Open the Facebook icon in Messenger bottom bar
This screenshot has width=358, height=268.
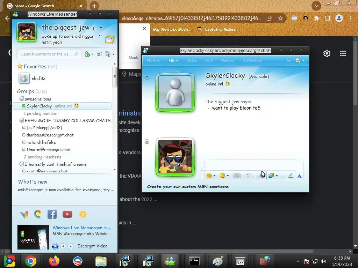(52, 215)
